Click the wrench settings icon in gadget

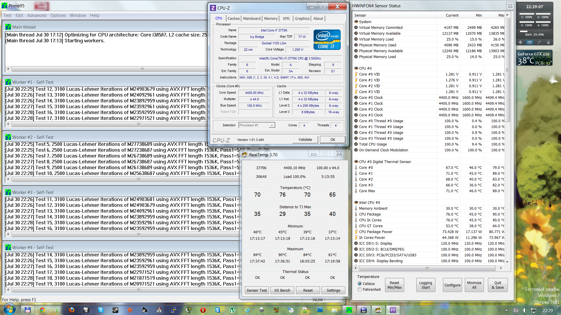click(x=539, y=43)
